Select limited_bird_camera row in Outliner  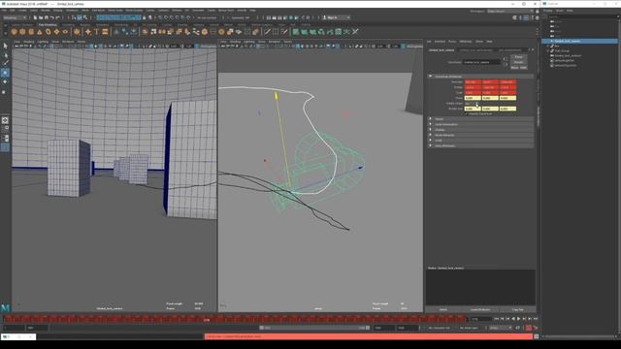coord(579,41)
